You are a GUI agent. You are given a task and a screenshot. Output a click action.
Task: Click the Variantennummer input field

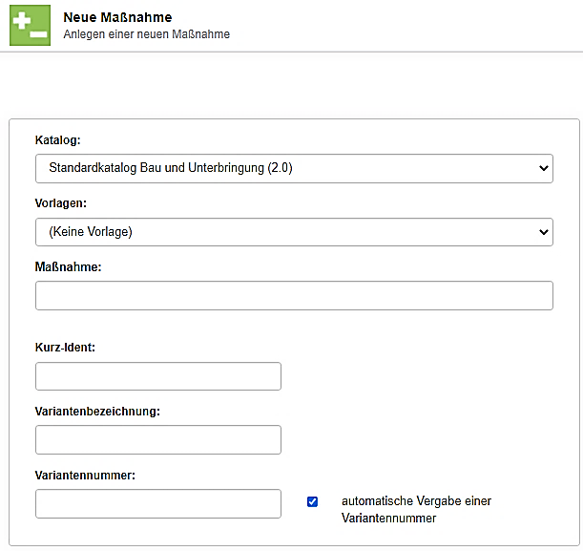tap(158, 503)
